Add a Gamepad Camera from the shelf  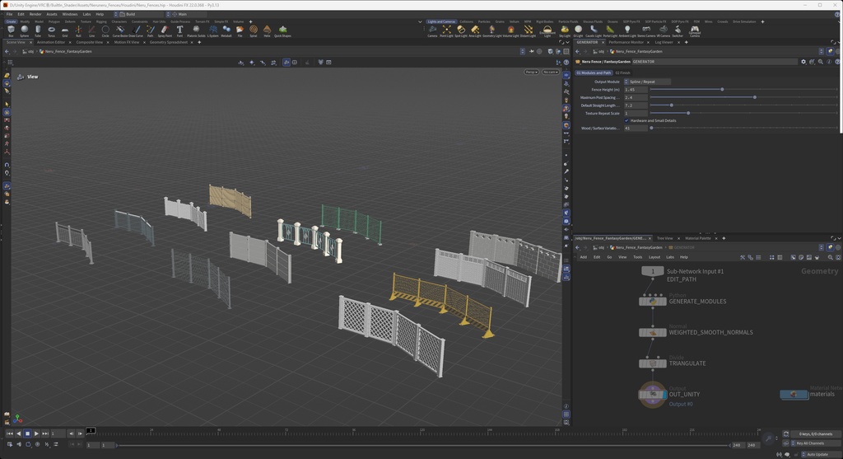(x=695, y=31)
